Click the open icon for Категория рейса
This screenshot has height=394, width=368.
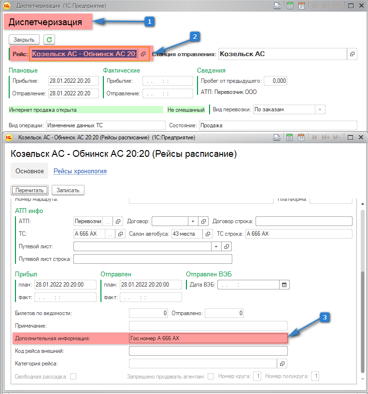click(x=283, y=363)
